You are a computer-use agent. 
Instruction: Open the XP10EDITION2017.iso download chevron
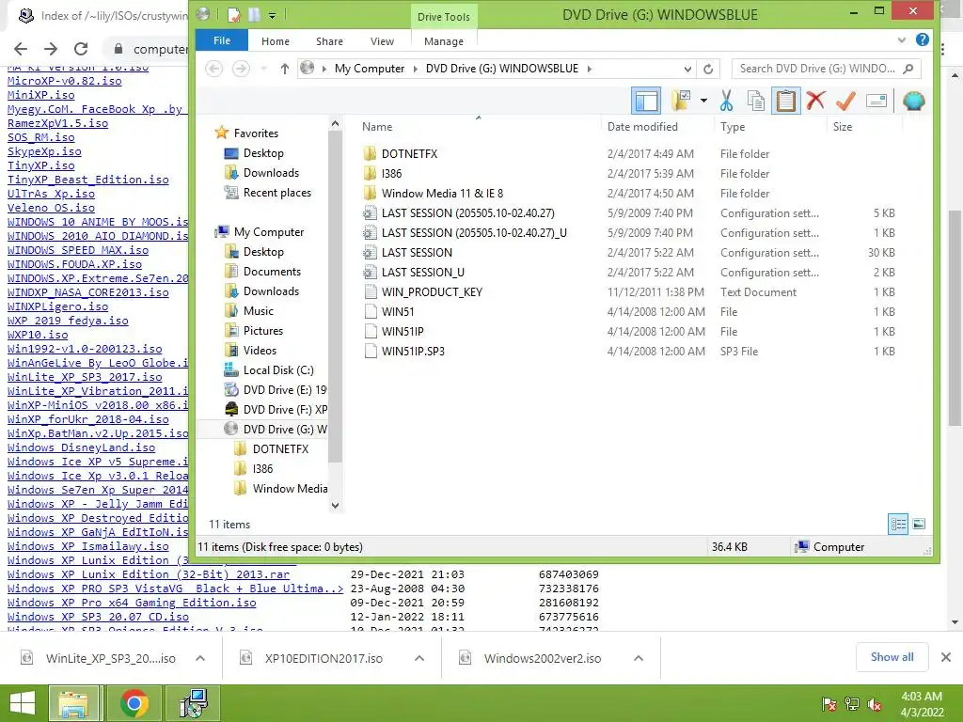click(x=419, y=658)
